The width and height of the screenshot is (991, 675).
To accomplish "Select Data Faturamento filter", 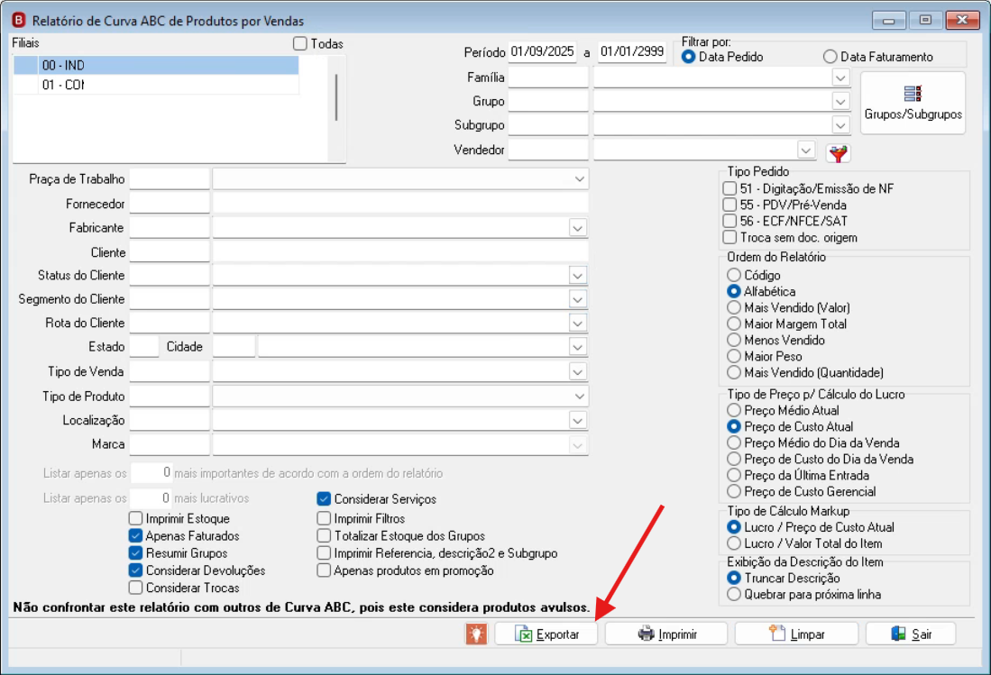I will coord(830,57).
